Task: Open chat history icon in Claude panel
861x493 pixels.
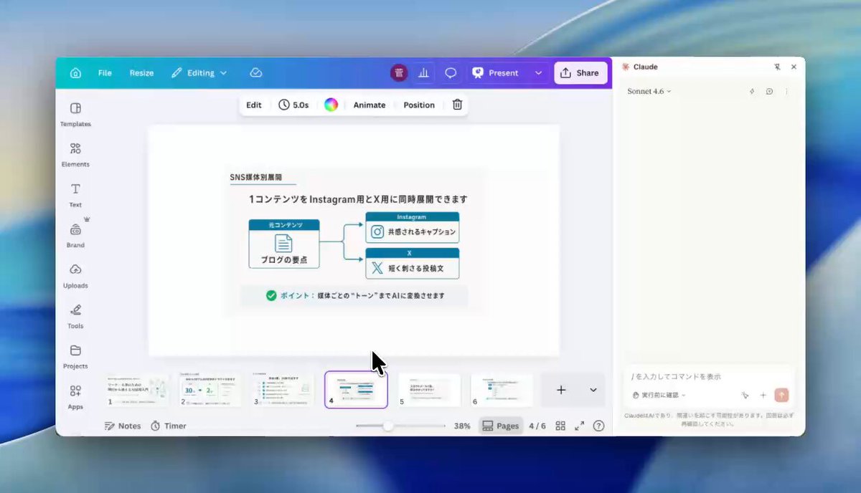Action: pos(769,92)
